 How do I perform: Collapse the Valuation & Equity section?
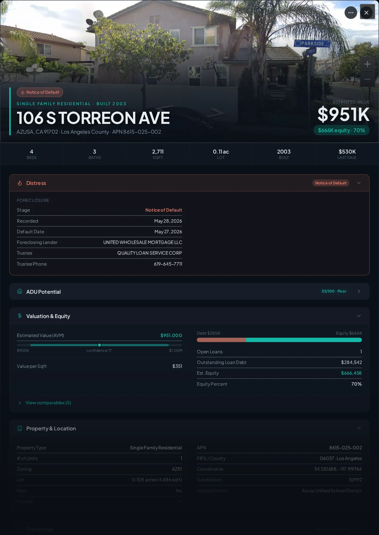coord(359,316)
